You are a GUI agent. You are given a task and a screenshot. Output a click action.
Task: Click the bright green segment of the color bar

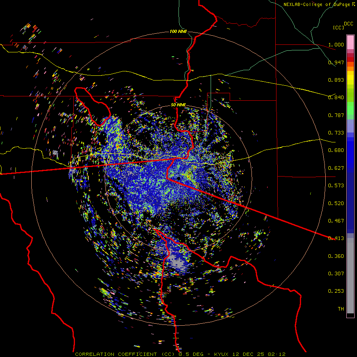coord(350,108)
